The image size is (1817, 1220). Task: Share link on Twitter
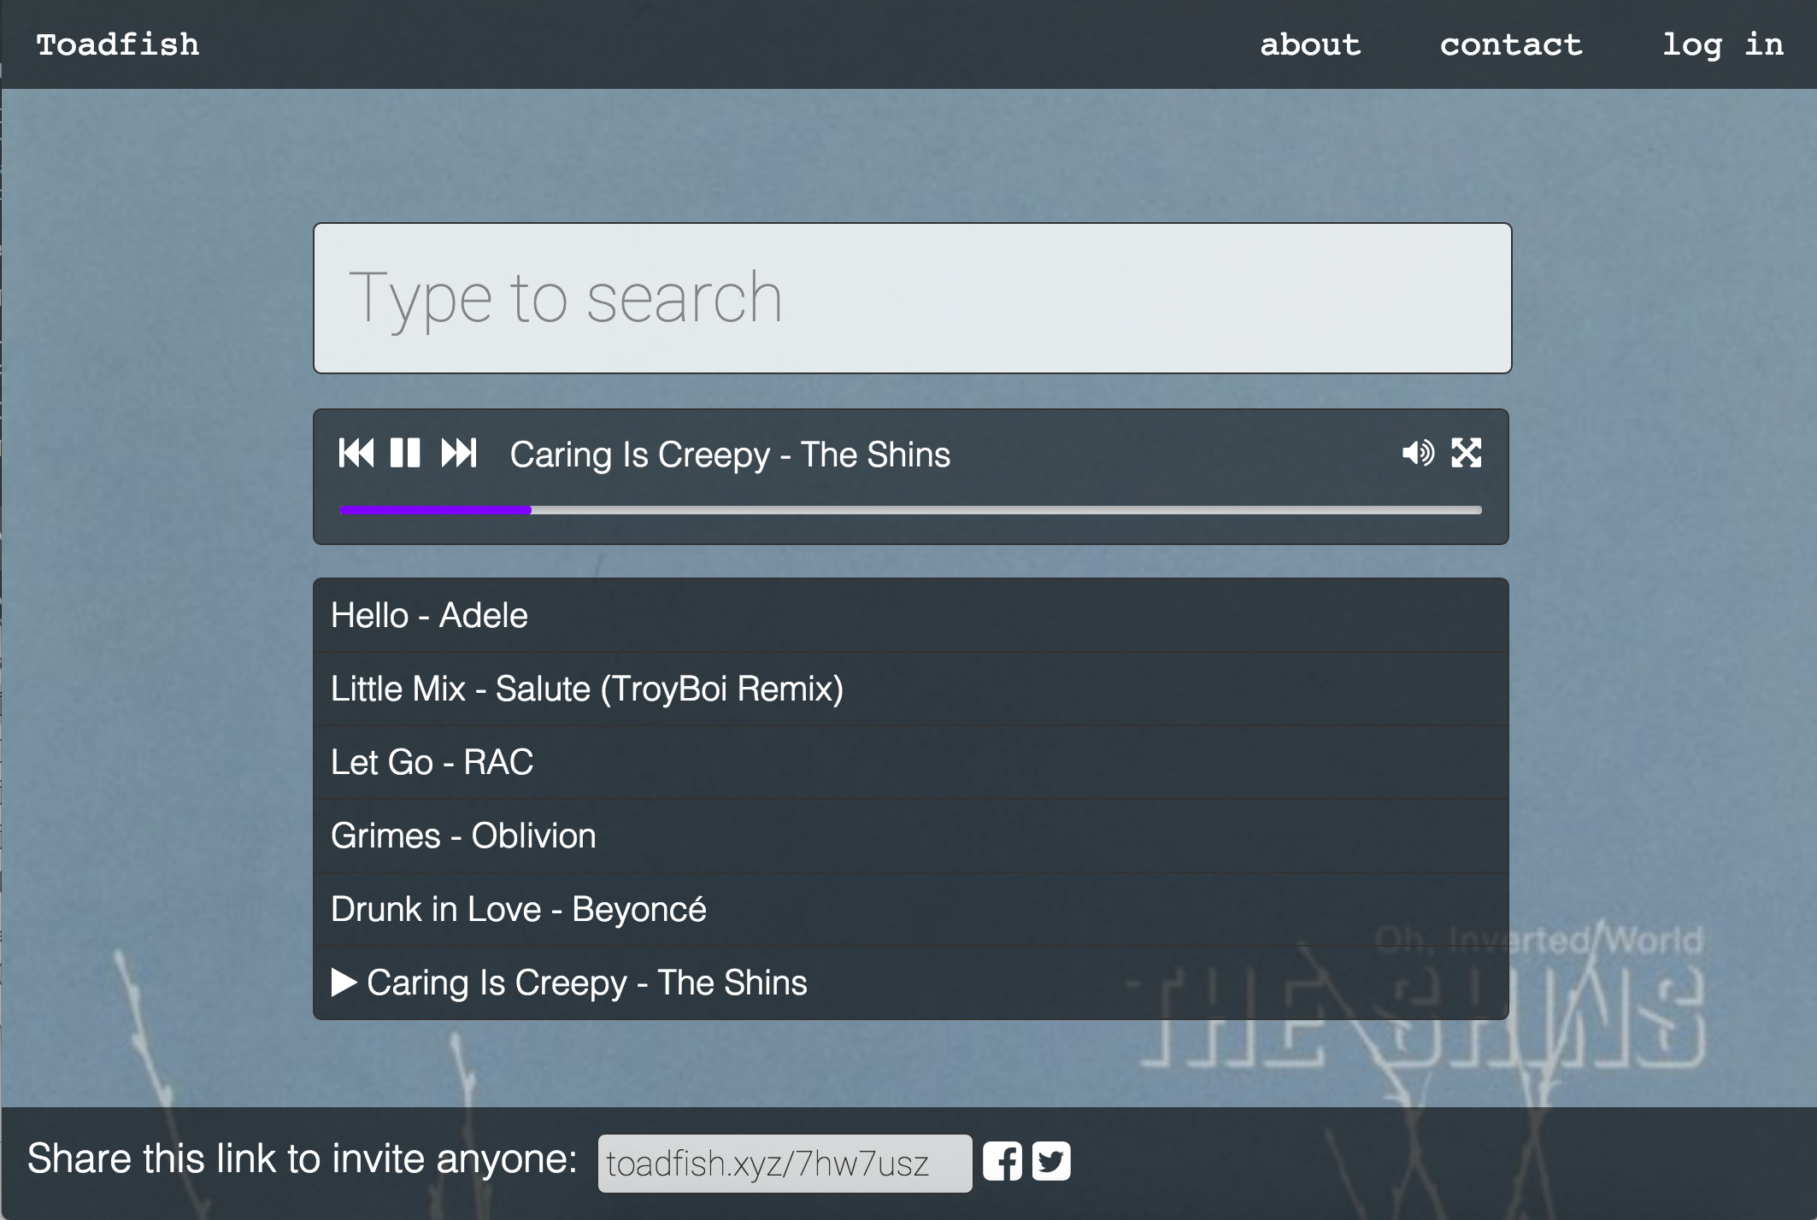(1051, 1161)
